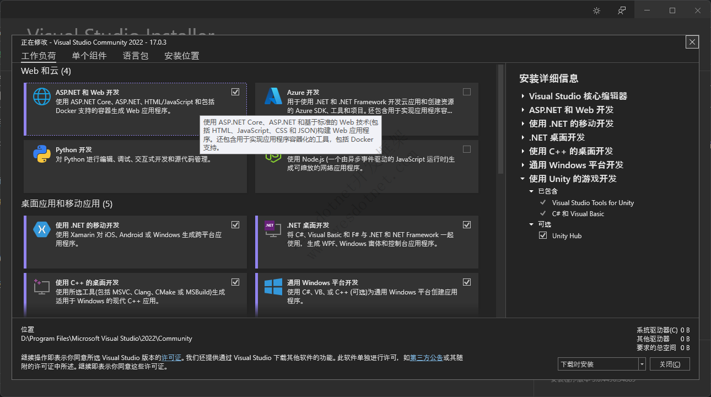Open the feedback icon in the title bar

point(622,10)
